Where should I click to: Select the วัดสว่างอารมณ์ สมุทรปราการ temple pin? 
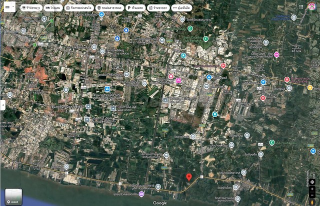[x=237, y=199]
